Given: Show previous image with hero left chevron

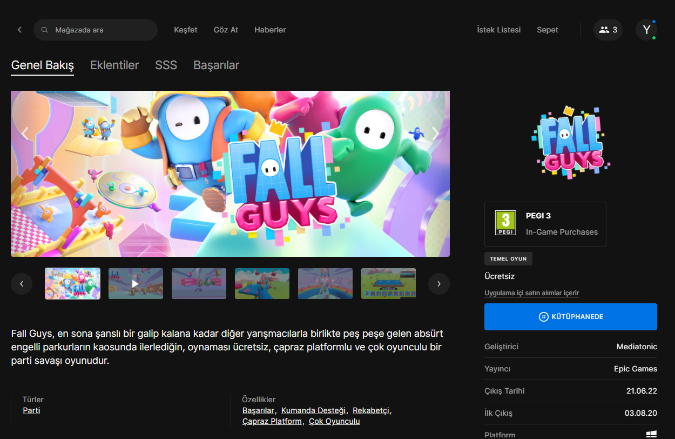Looking at the screenshot, I should pyautogui.click(x=25, y=133).
